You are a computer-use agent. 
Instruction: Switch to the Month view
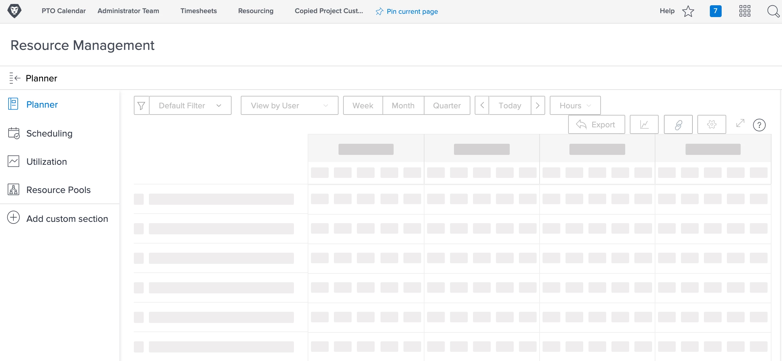click(x=403, y=106)
